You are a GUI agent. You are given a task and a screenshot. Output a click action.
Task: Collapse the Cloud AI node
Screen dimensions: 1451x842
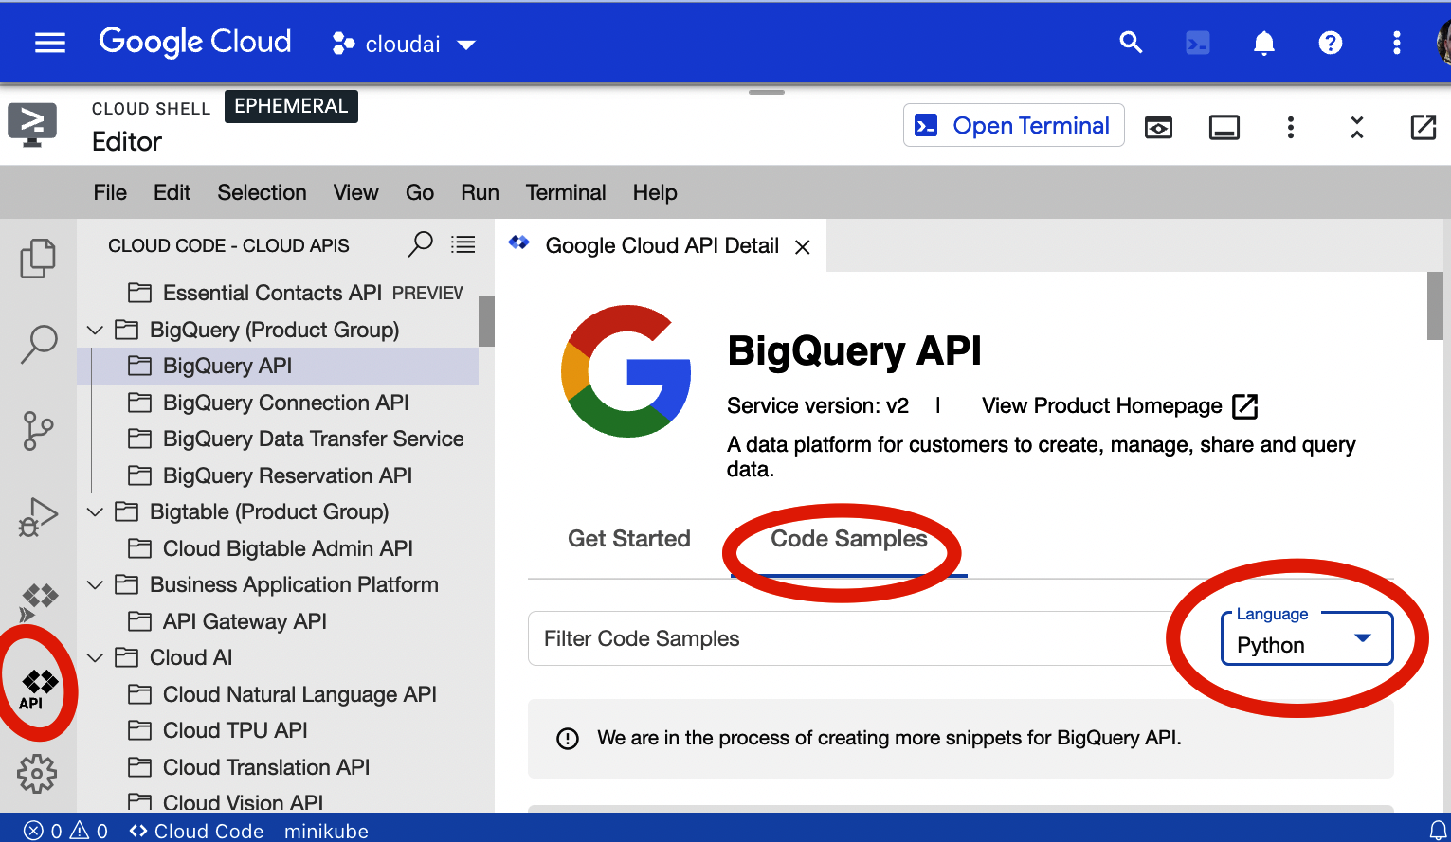pos(95,657)
